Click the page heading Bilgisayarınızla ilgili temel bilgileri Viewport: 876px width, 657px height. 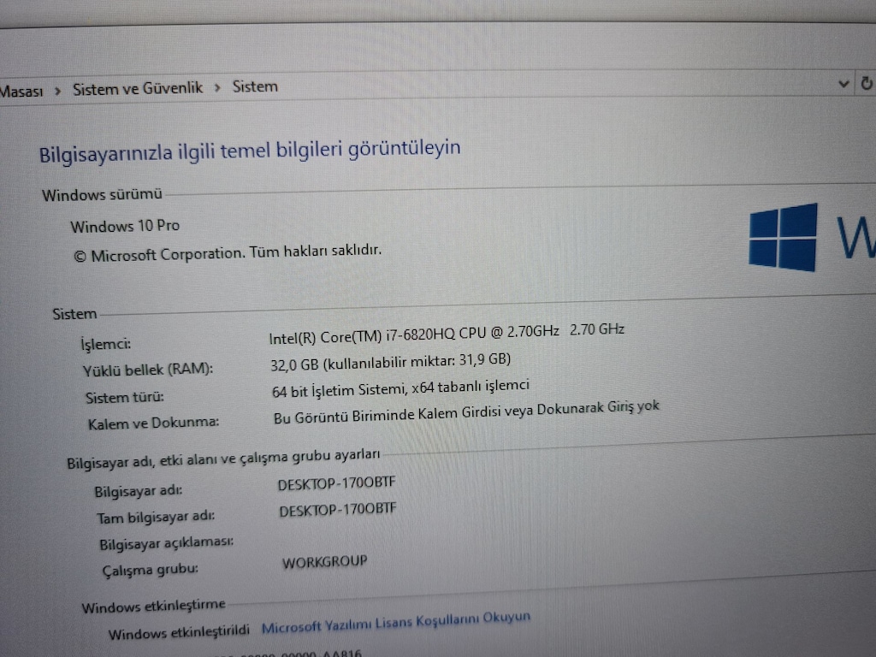coord(250,151)
